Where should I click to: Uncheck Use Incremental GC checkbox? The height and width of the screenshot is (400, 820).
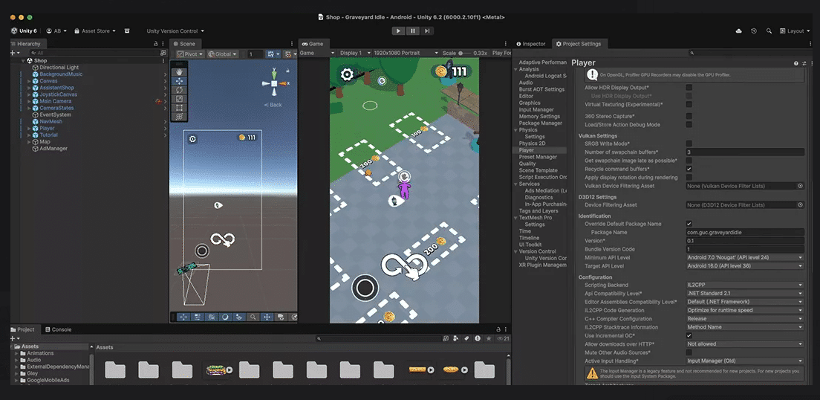tap(689, 335)
